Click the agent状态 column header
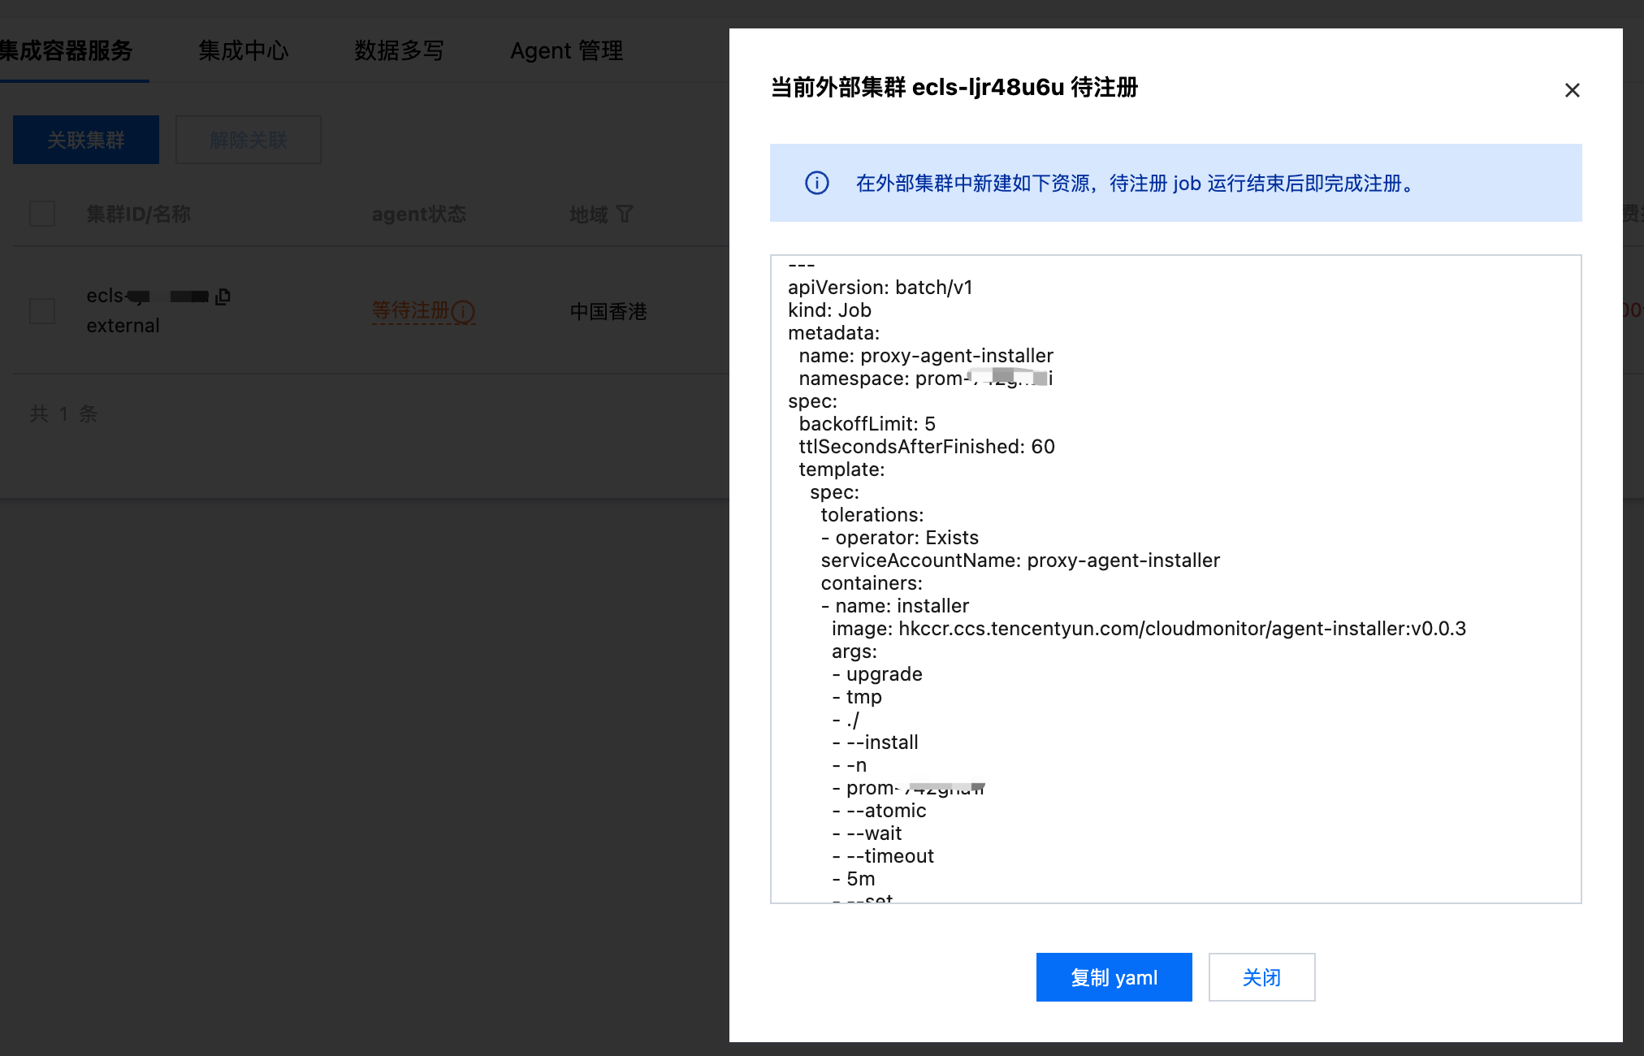 click(x=419, y=214)
